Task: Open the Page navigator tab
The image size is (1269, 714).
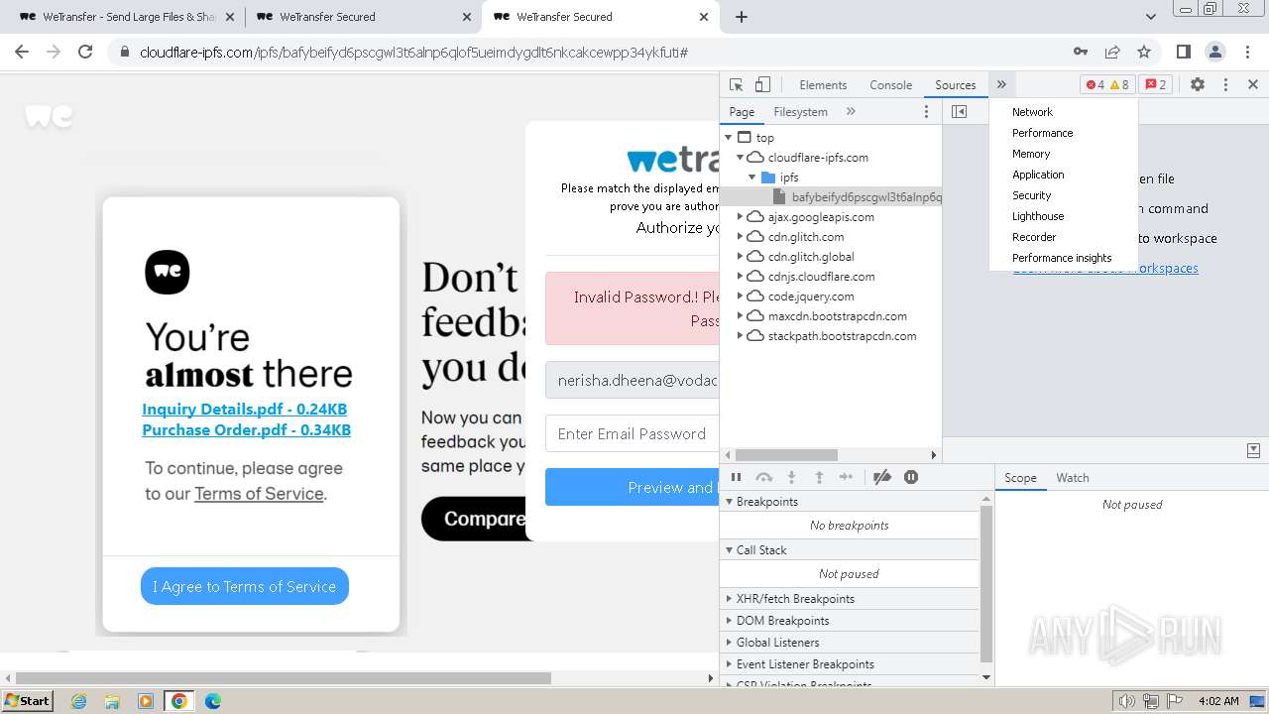Action: click(x=742, y=112)
